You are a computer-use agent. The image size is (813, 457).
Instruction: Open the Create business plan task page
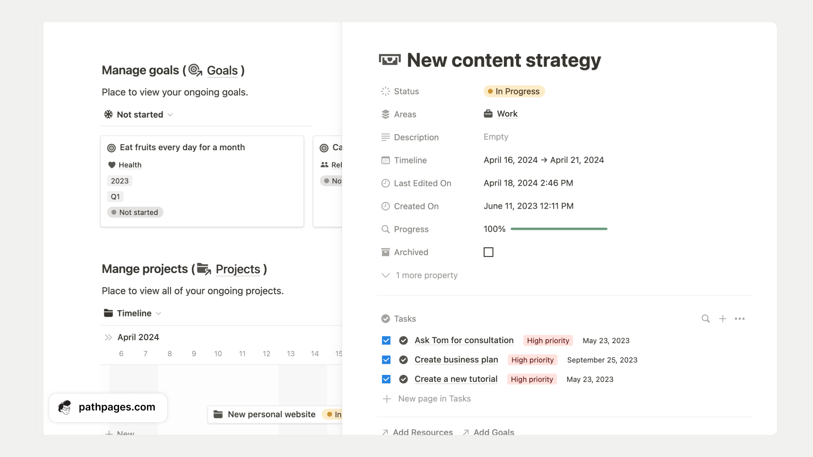pos(456,360)
